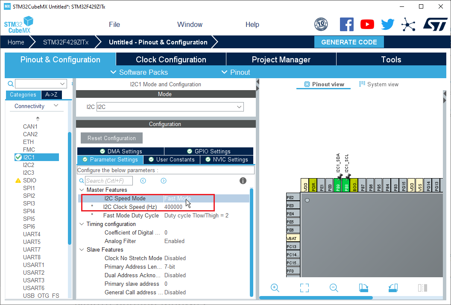Select the PB9 pin on the chip
The width and height of the screenshot is (451, 305).
click(x=338, y=185)
